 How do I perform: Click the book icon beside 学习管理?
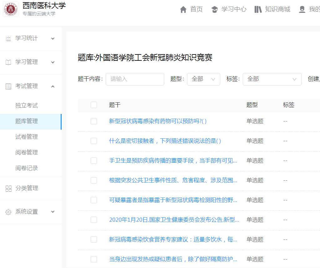pyautogui.click(x=8, y=62)
